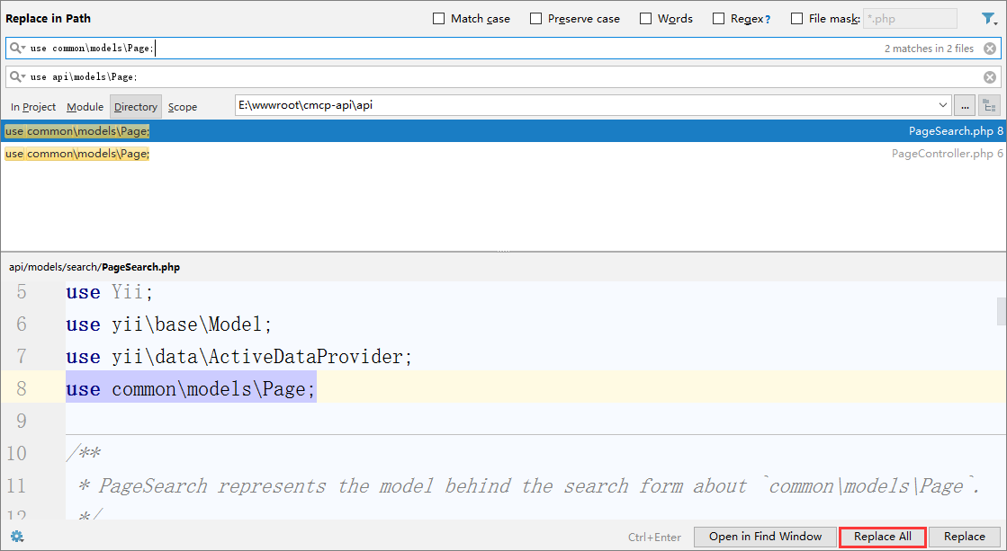Enable the File mask checkbox
The image size is (1007, 551).
click(797, 19)
